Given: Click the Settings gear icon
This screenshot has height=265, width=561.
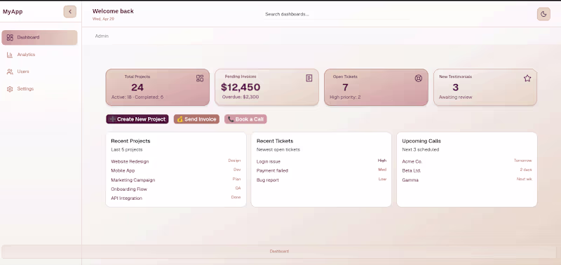Looking at the screenshot, I should [10, 89].
